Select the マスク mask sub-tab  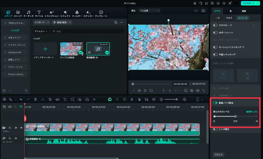[x=229, y=18]
